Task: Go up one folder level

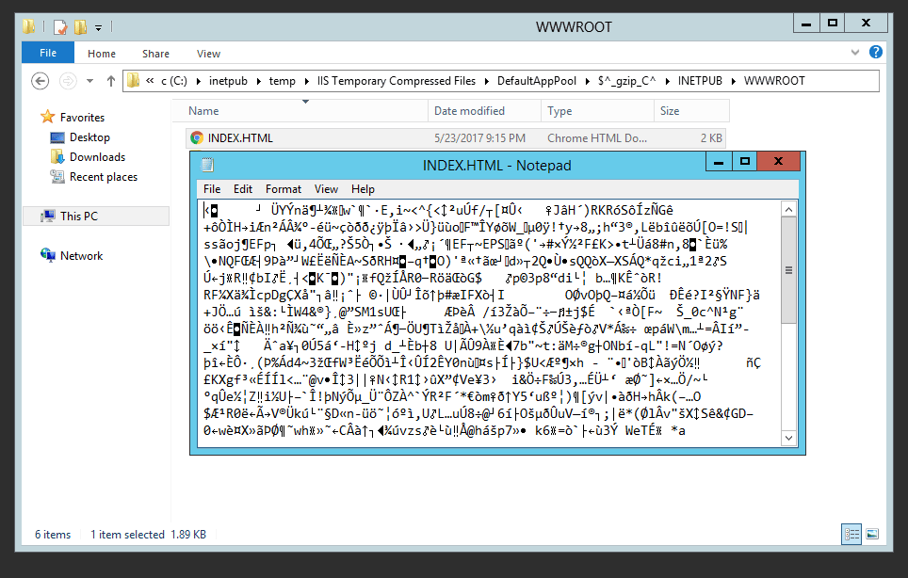Action: point(110,81)
